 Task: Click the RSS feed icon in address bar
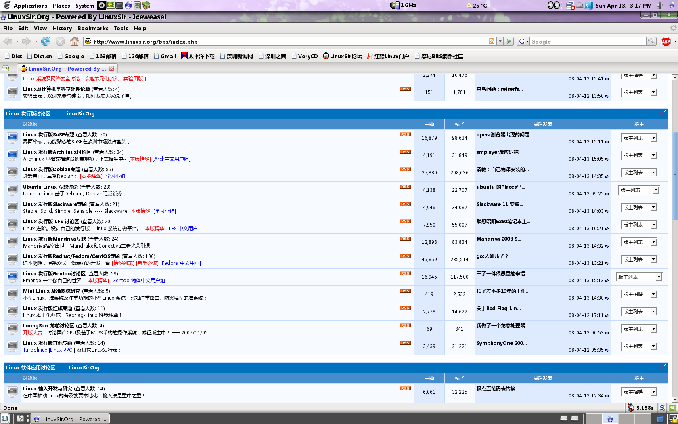click(x=492, y=41)
